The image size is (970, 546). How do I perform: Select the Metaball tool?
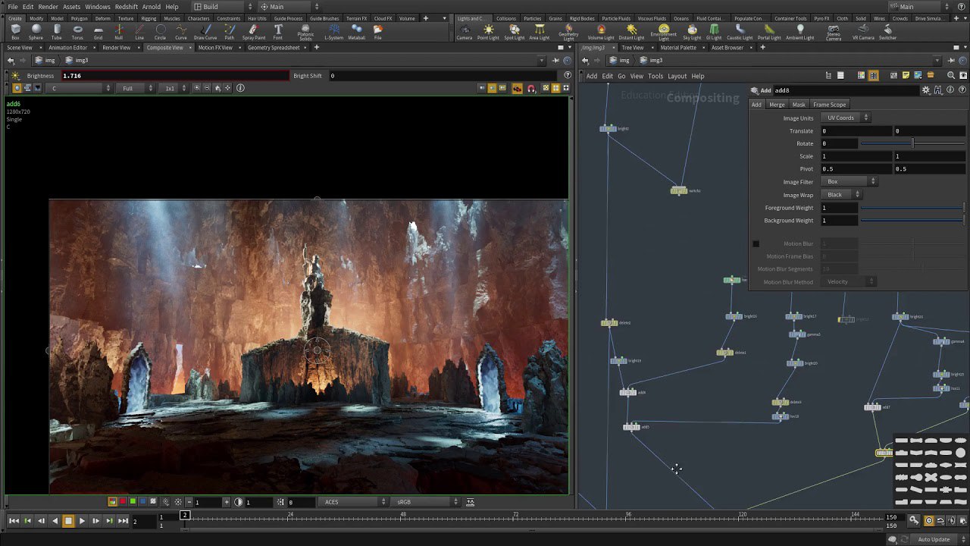point(357,32)
